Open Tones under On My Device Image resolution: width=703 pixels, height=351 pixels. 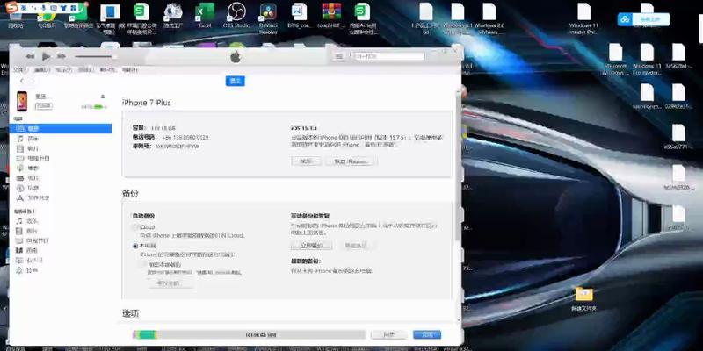click(33, 270)
